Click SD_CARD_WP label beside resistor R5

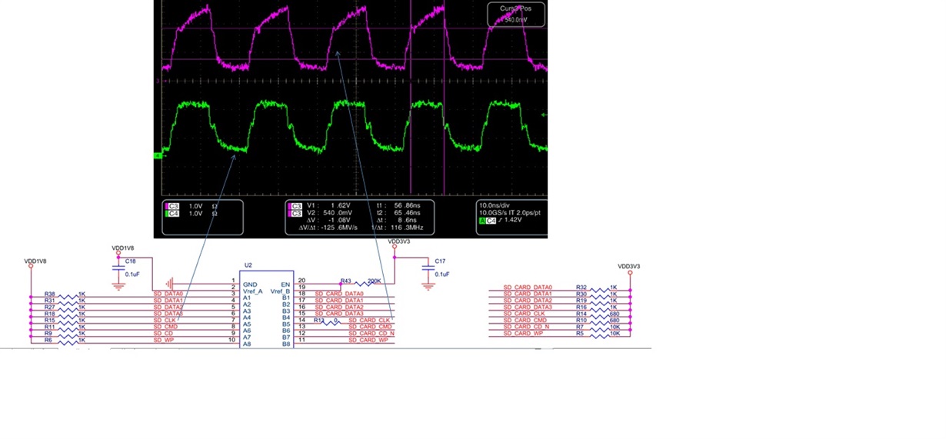pyautogui.click(x=524, y=333)
